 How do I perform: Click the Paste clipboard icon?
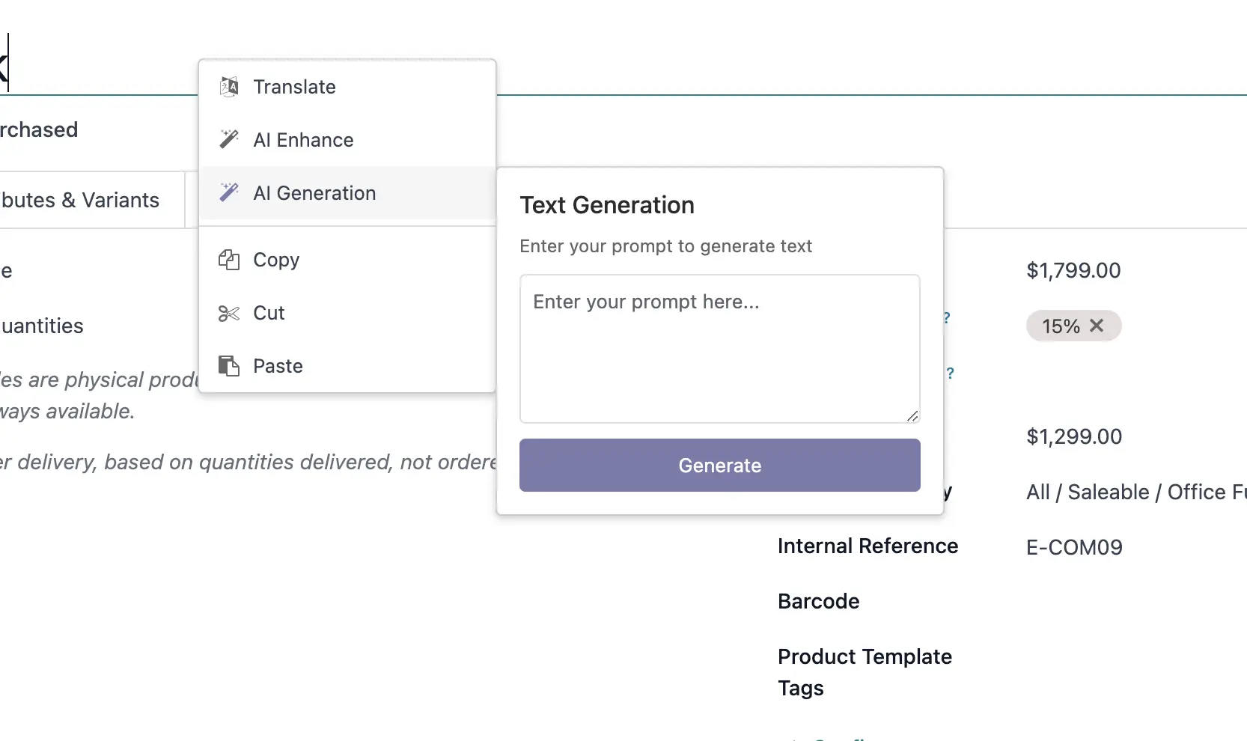228,365
